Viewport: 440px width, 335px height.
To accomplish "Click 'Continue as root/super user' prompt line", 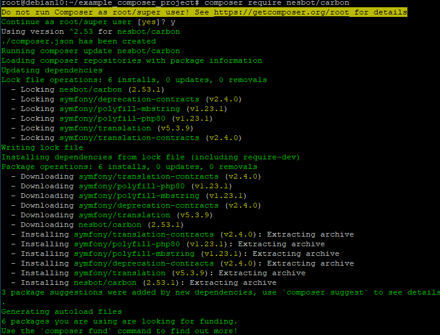I will click(x=88, y=22).
